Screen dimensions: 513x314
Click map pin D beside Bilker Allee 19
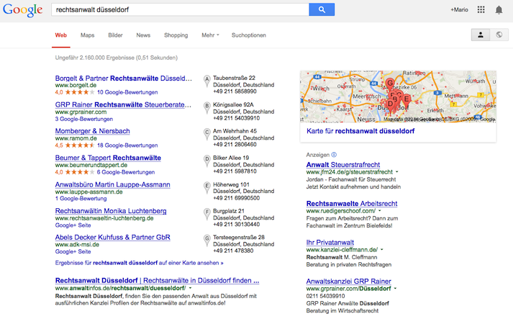(206, 161)
